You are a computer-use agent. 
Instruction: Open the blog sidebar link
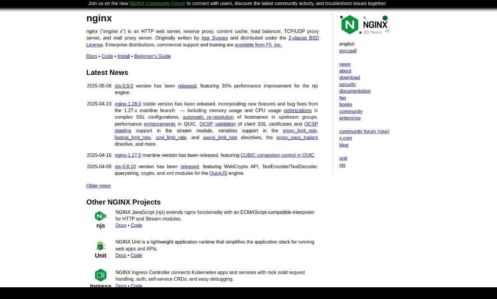[344, 145]
